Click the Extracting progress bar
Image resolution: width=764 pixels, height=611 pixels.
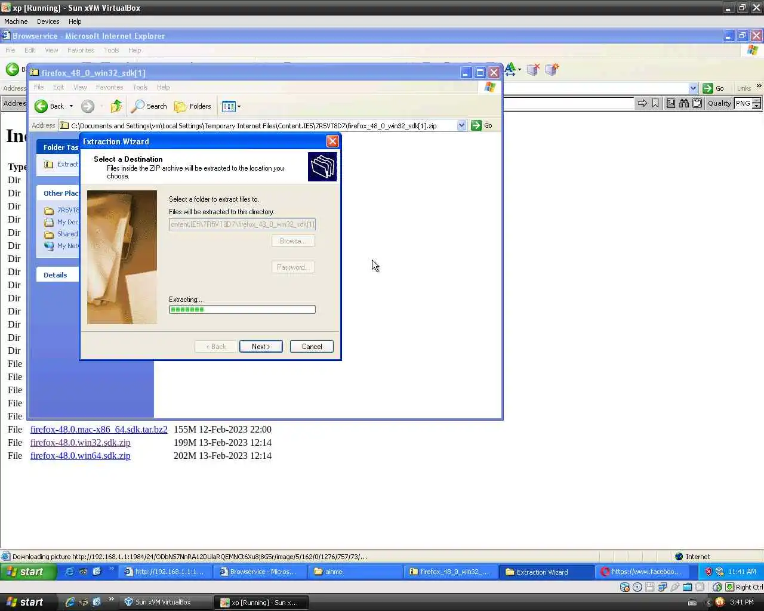tap(242, 310)
